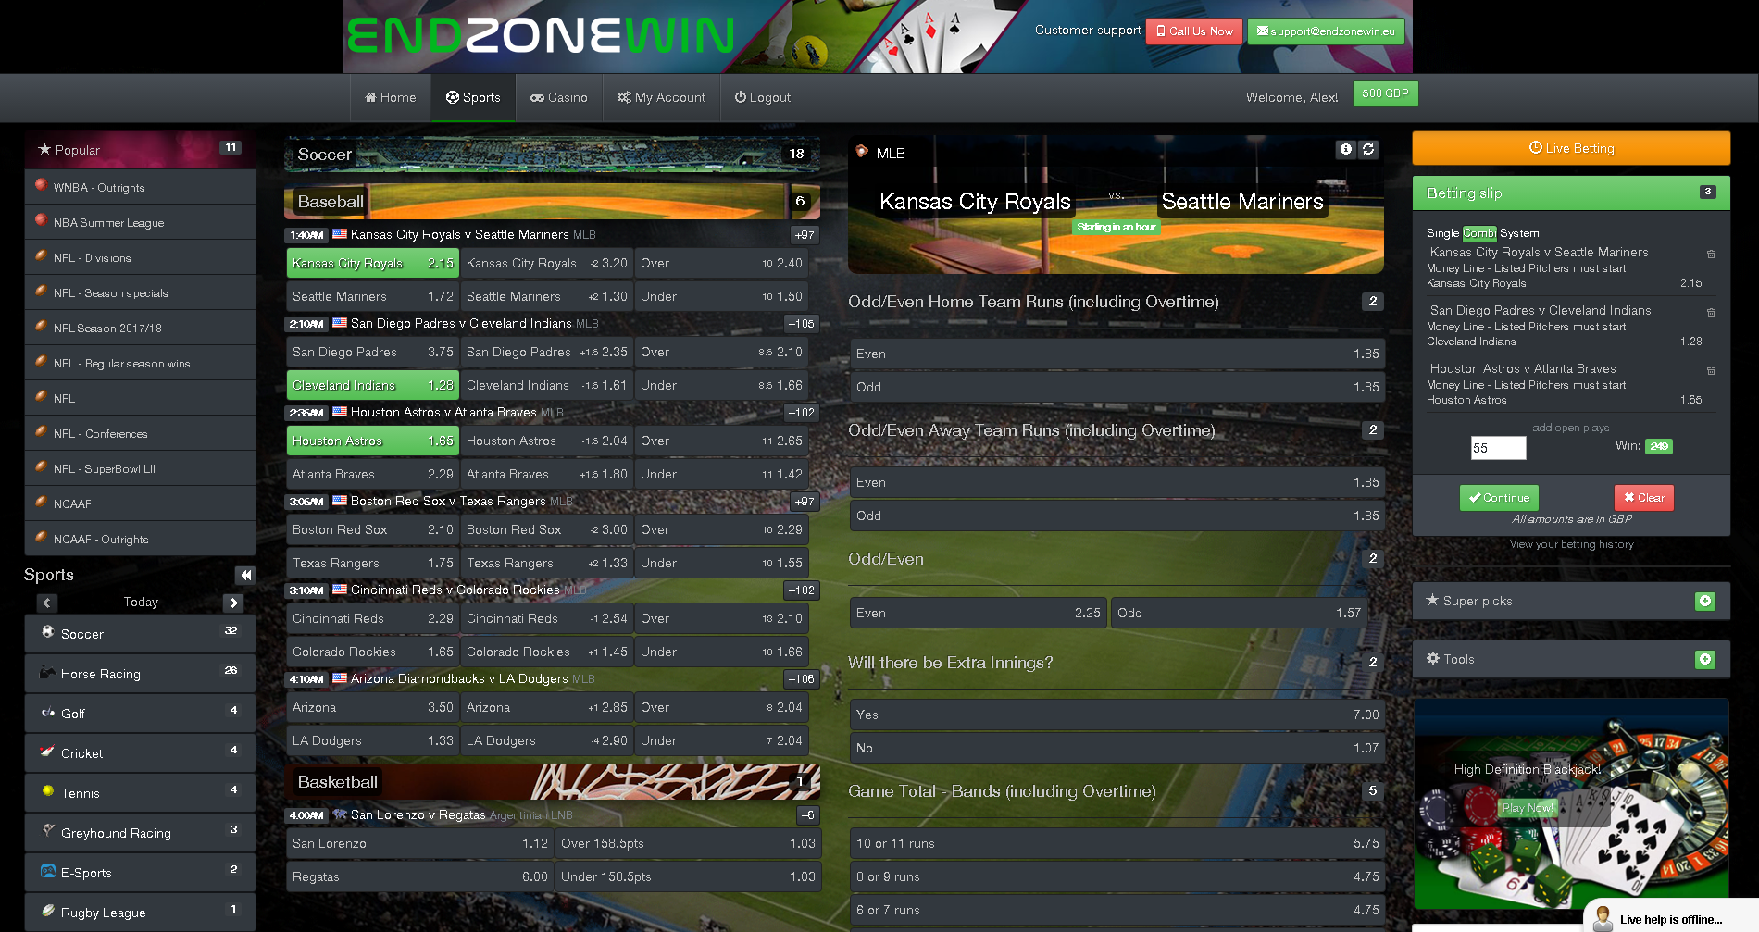Remove Kansas City Royals bet with trash icon
This screenshot has height=932, width=1759.
1711,254
